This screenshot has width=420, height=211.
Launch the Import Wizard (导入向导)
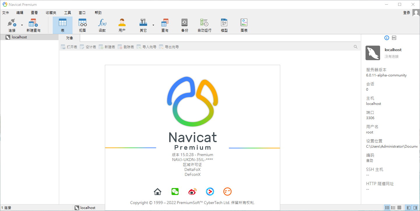[x=147, y=47]
